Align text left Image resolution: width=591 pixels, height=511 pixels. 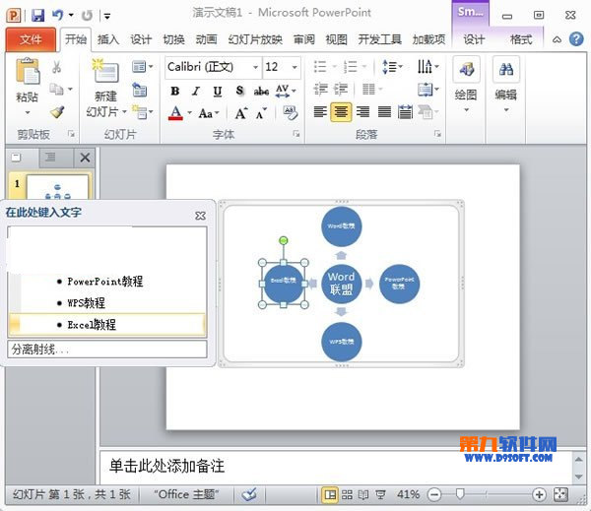click(x=320, y=111)
